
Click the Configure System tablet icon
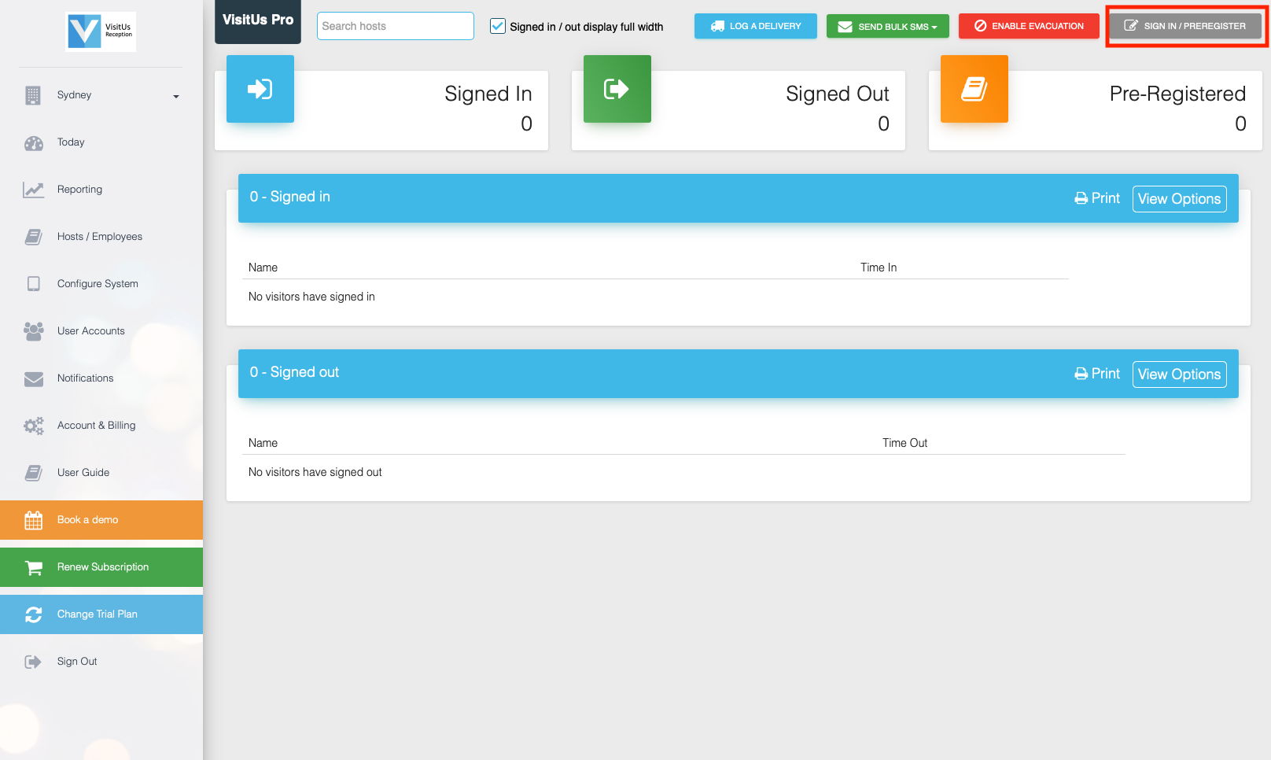click(x=33, y=284)
